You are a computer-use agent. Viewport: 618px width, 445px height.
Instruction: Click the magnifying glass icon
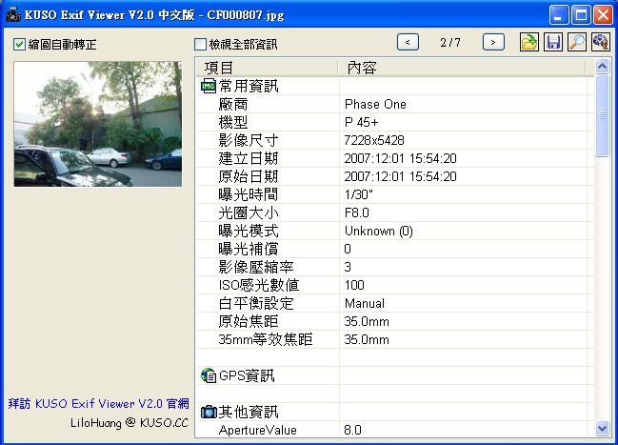[576, 42]
